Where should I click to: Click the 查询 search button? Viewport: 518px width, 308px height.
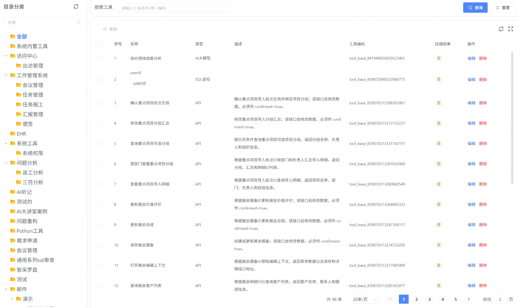[x=475, y=8]
